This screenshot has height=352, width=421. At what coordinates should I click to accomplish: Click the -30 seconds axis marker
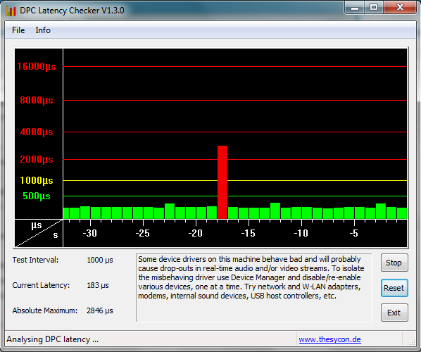click(x=89, y=233)
